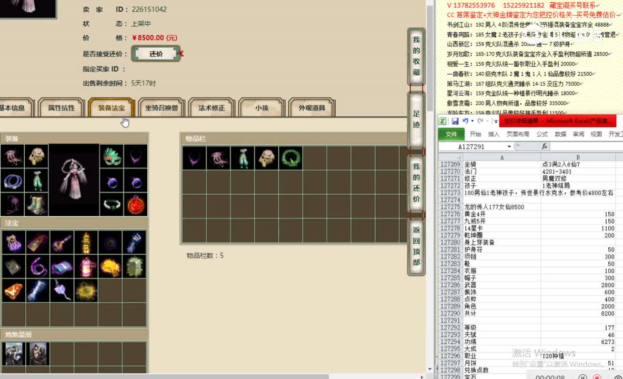The image size is (623, 379).
Task: Click the blue pillow treasure icon in 法宝
Action: (x=62, y=266)
